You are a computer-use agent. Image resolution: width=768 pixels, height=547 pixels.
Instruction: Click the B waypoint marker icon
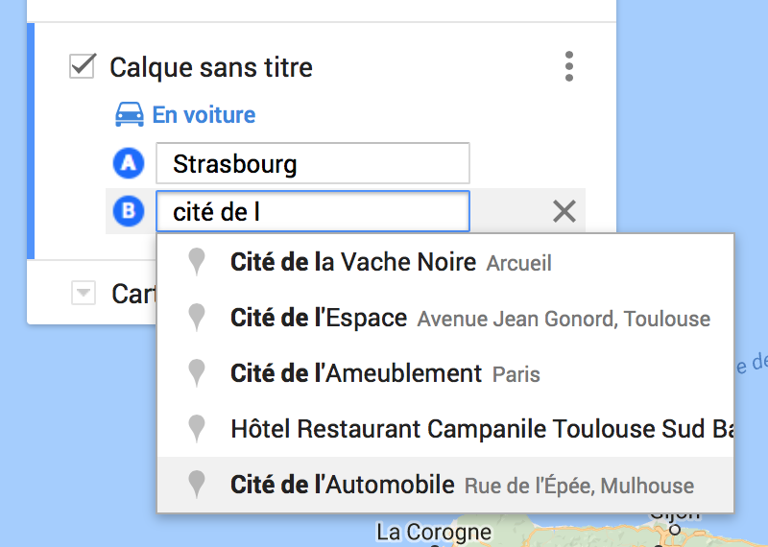tap(129, 211)
